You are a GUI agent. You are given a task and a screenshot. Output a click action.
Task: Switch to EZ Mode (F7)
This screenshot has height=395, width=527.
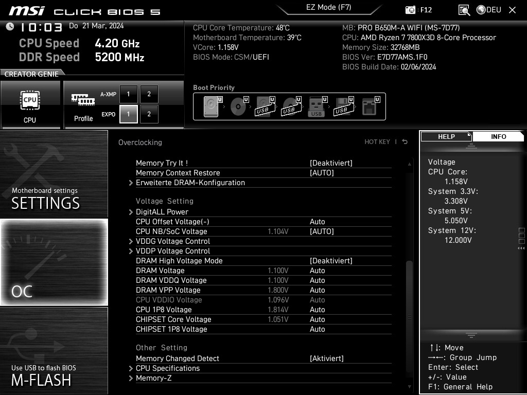[x=329, y=8]
